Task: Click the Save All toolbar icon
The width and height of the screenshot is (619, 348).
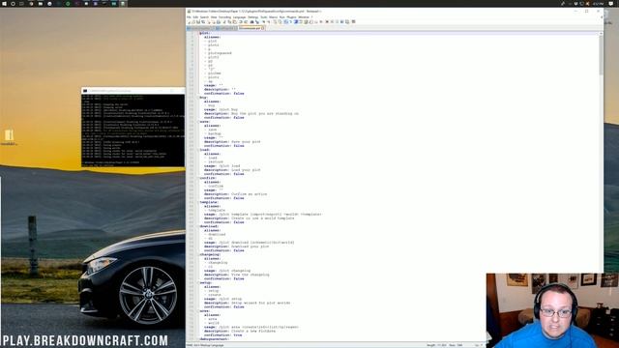Action: click(203, 21)
